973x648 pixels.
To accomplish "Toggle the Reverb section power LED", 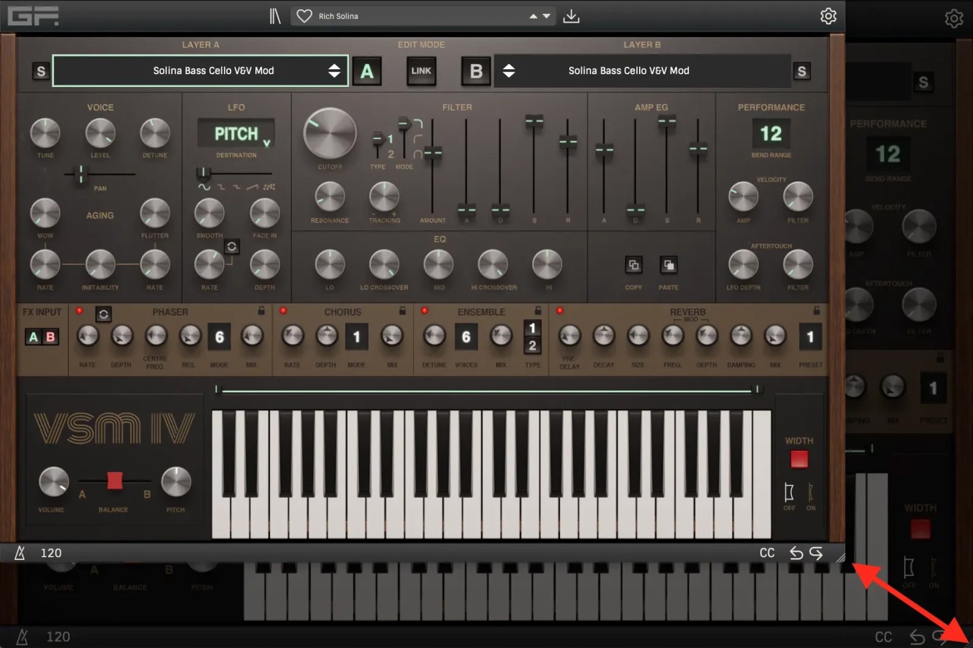I will (559, 310).
